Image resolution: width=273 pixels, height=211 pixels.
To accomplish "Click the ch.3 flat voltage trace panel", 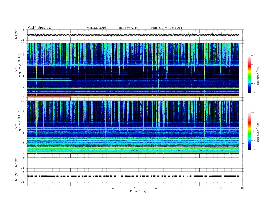I will [x=135, y=163].
